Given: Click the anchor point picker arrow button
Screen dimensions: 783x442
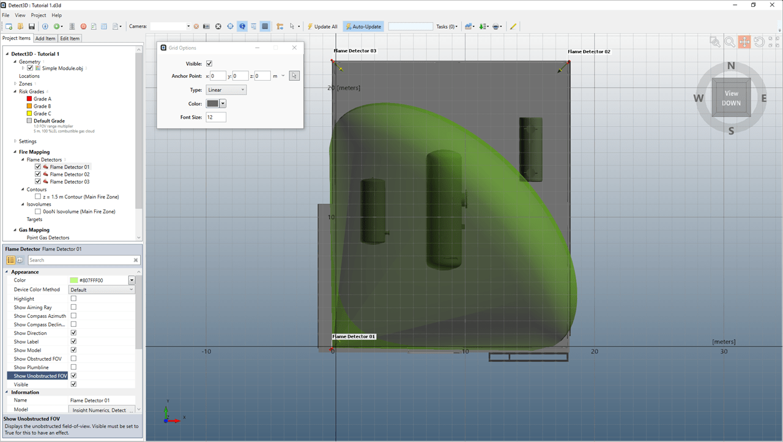Looking at the screenshot, I should (294, 76).
